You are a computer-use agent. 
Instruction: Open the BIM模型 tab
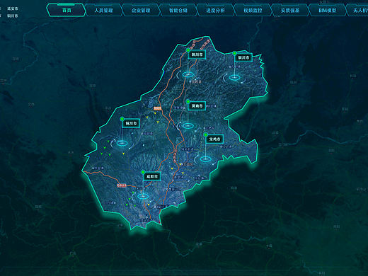click(x=328, y=10)
